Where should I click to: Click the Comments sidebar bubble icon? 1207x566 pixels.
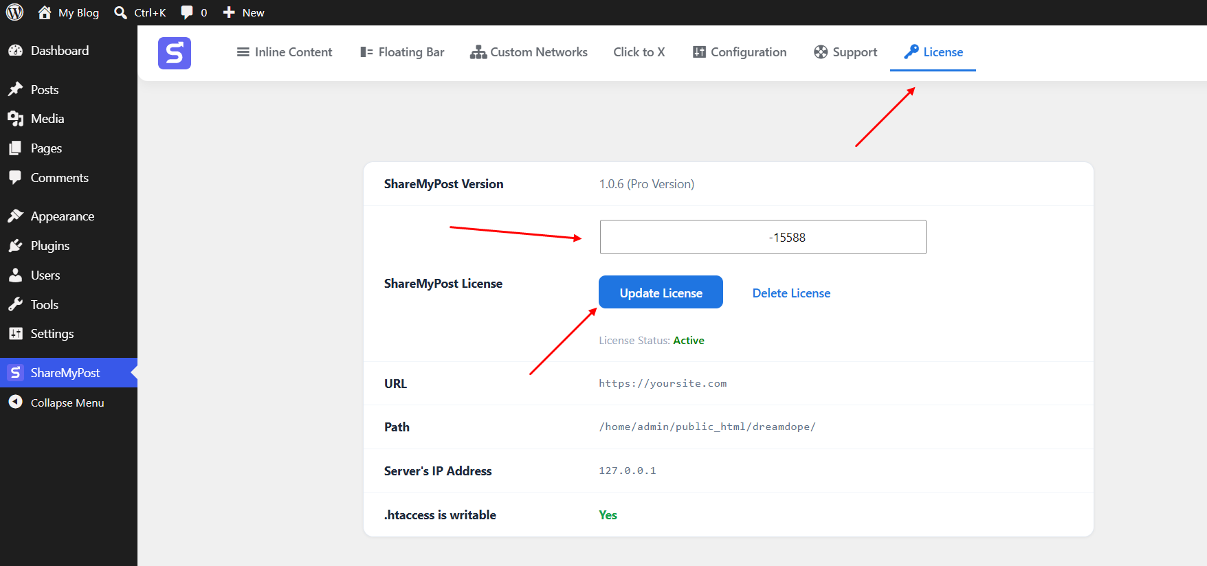tap(15, 177)
